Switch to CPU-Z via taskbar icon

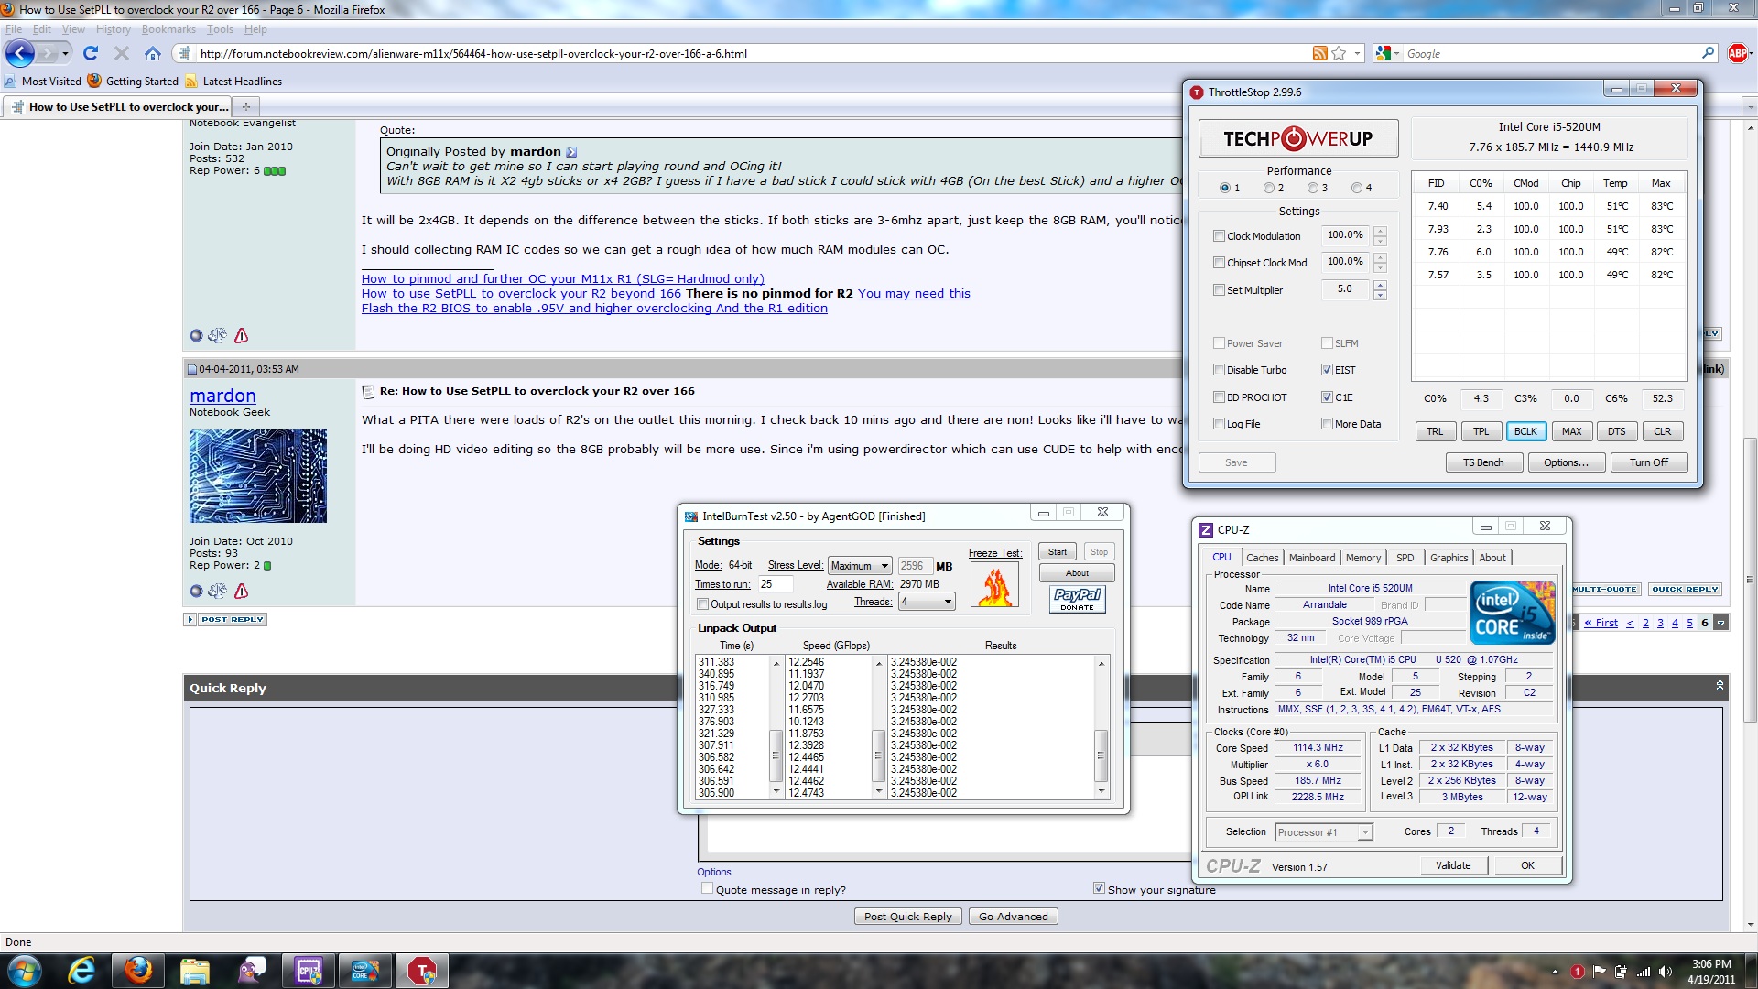(309, 971)
